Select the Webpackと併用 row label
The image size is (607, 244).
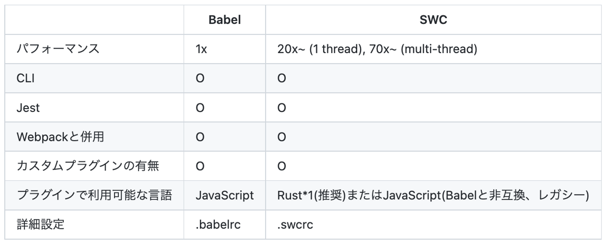60,137
